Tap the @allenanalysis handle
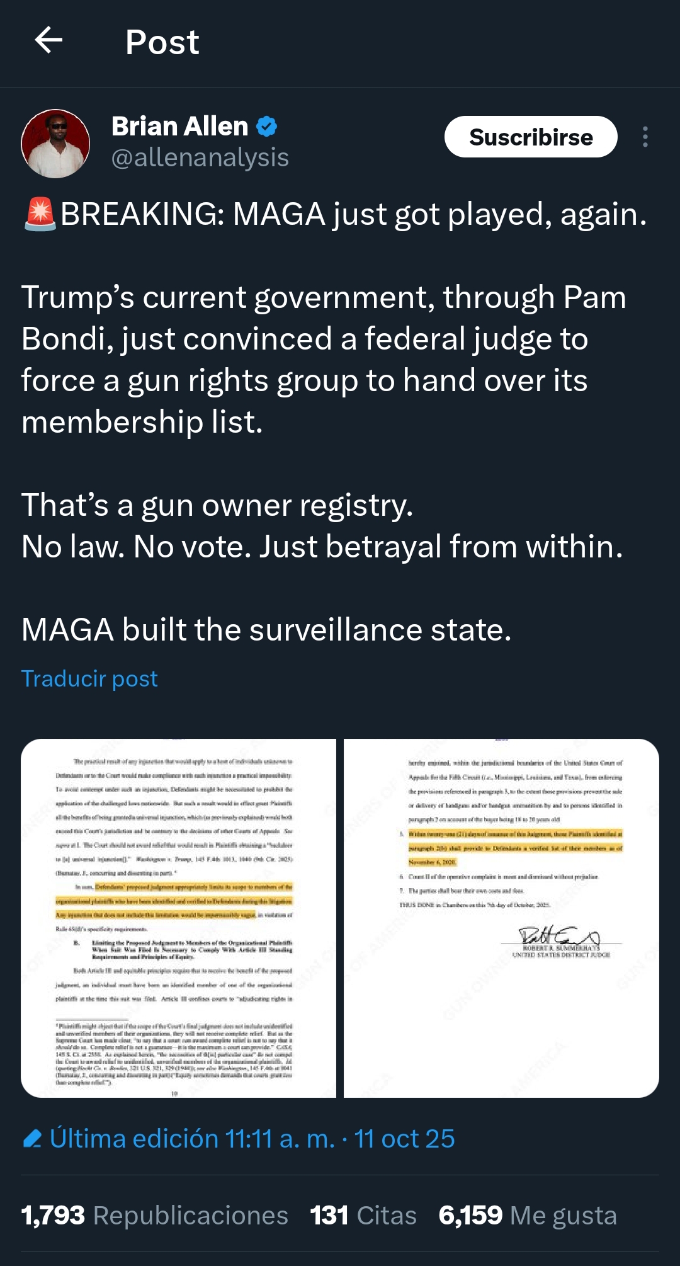The image size is (680, 1266). click(x=200, y=157)
